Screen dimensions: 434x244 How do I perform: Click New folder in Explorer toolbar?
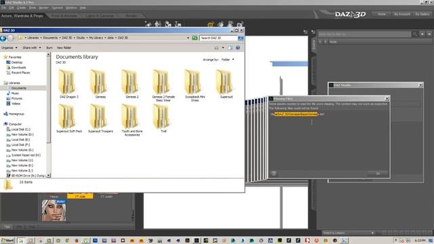[64, 48]
